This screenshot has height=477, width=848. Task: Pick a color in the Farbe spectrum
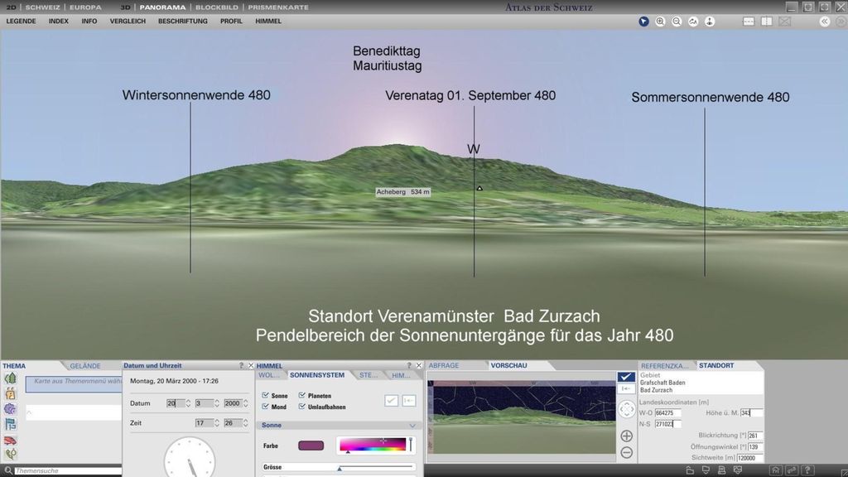373,445
